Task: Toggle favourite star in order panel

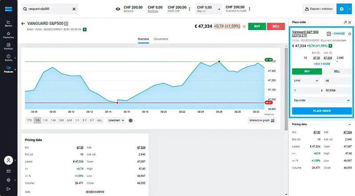Action: click(350, 34)
